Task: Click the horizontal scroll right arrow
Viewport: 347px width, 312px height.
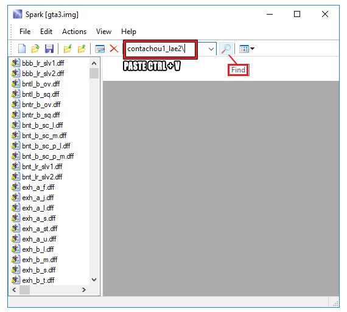Action: click(84, 289)
